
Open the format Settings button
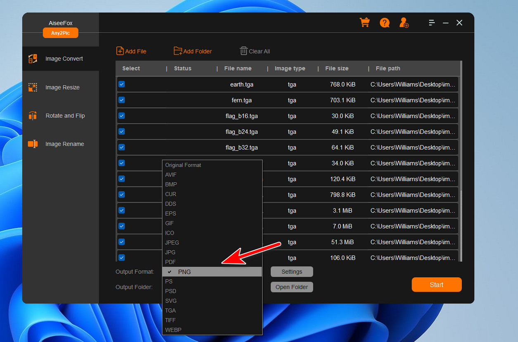click(x=292, y=272)
